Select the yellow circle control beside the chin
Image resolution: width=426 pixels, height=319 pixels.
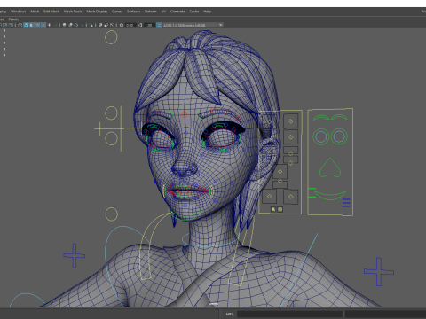click(x=112, y=214)
